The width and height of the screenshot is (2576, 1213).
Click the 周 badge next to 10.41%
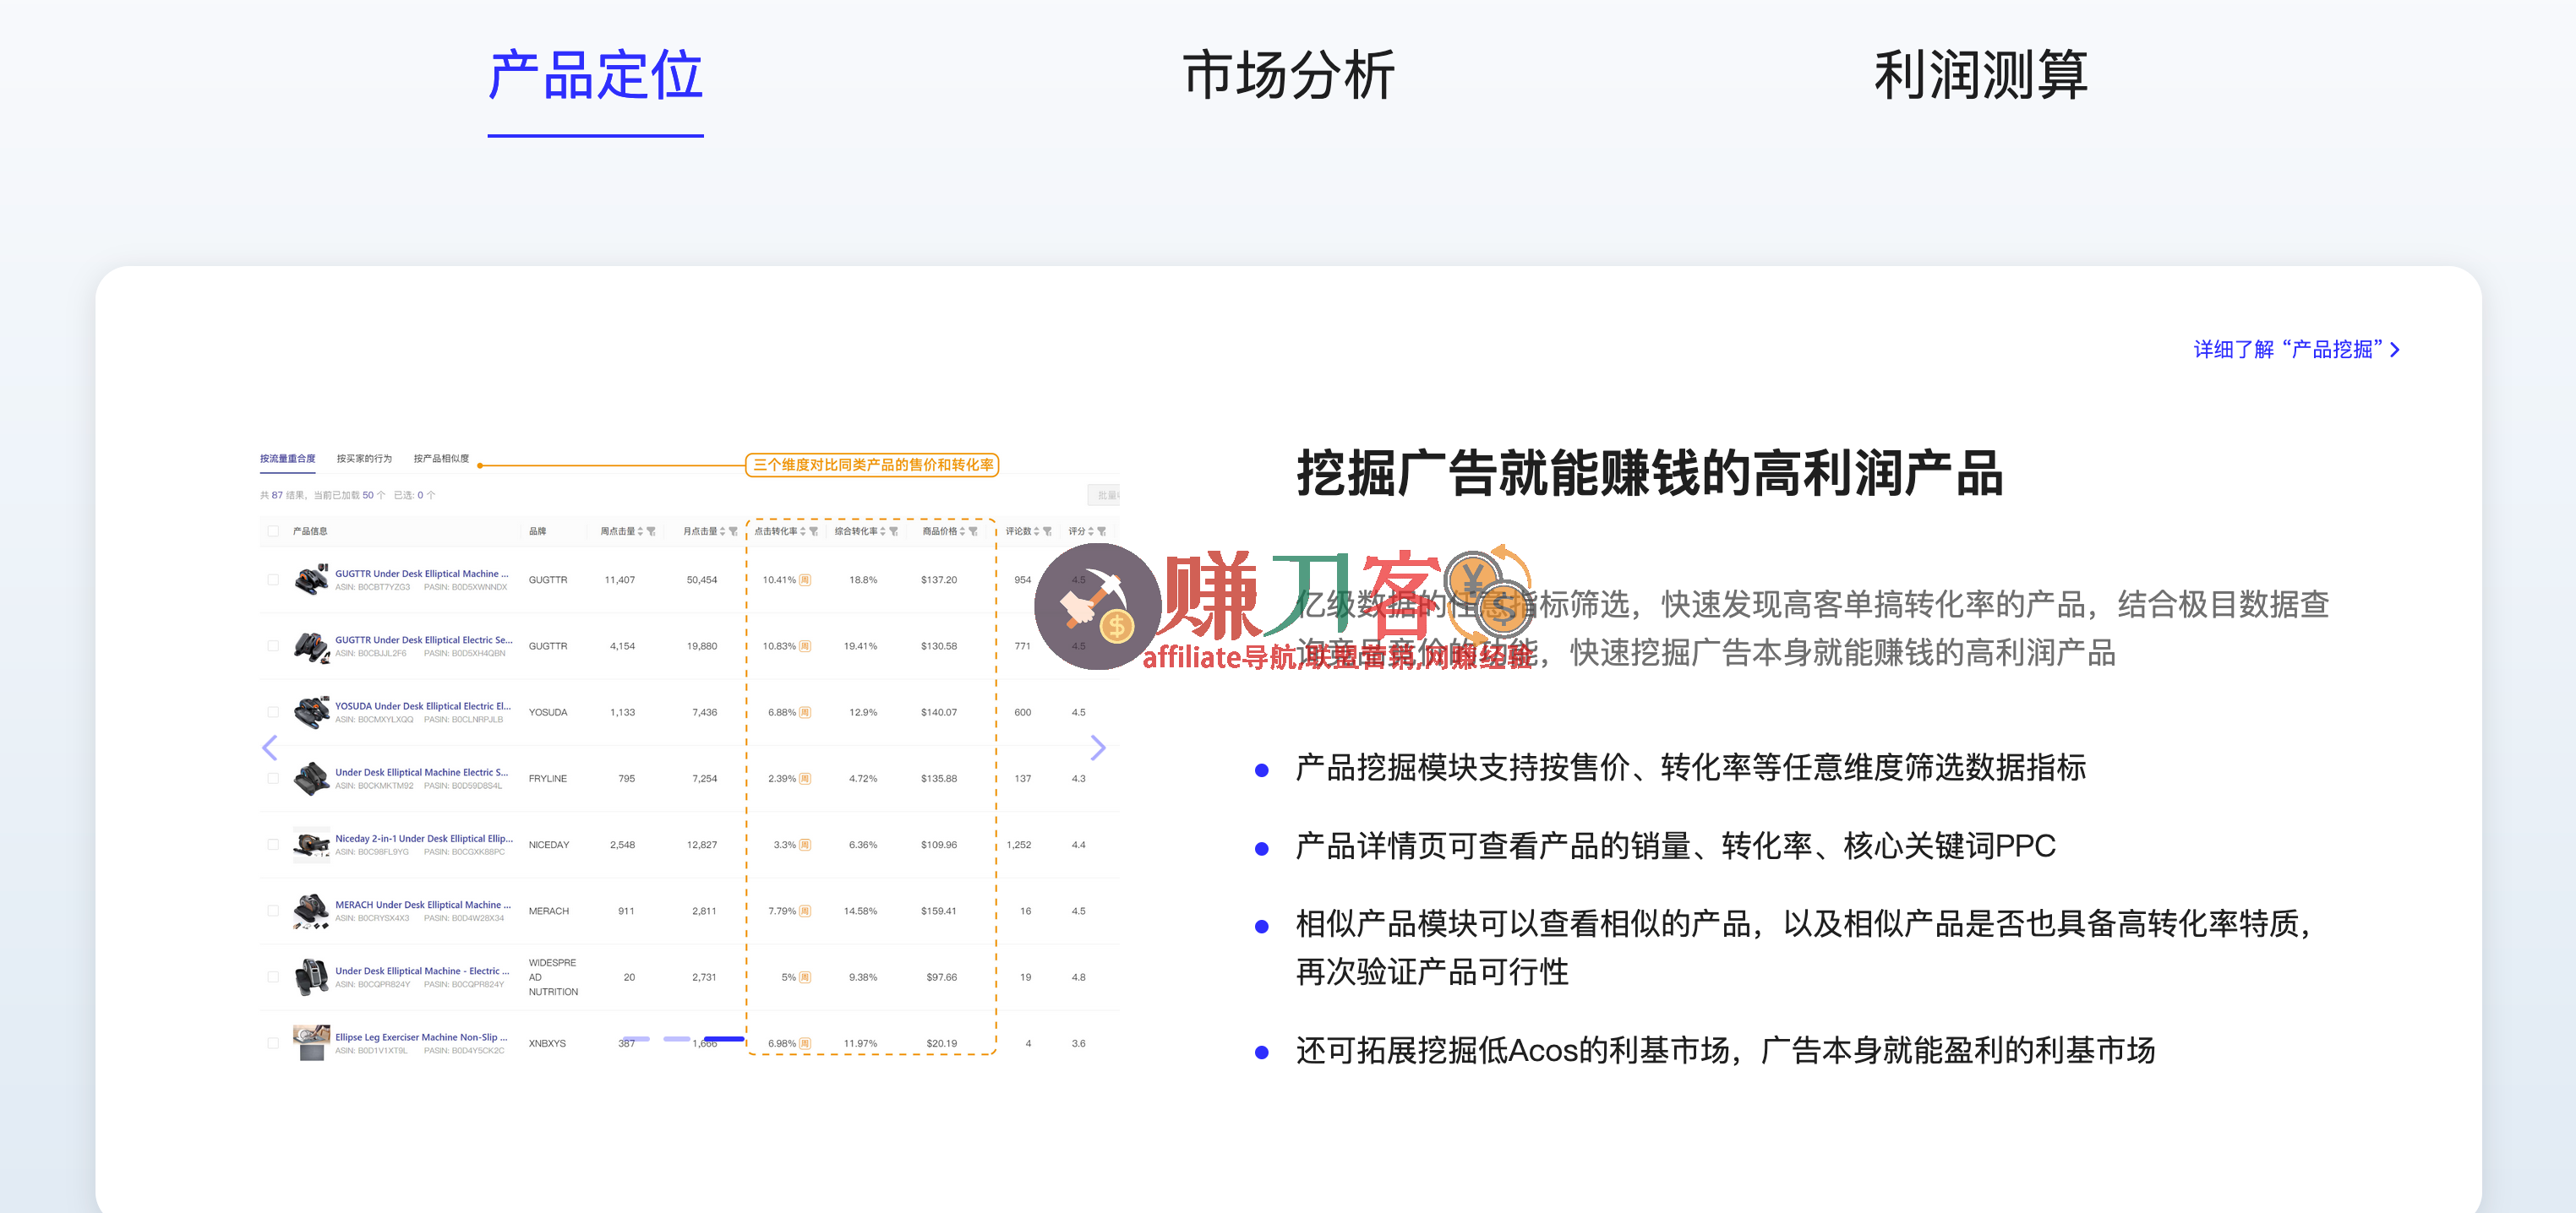(x=806, y=579)
